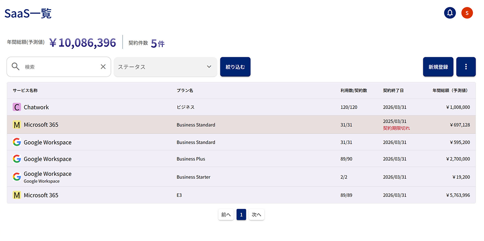Click the ステータス dropdown chevron arrow
The height and width of the screenshot is (241, 484).
pos(209,67)
